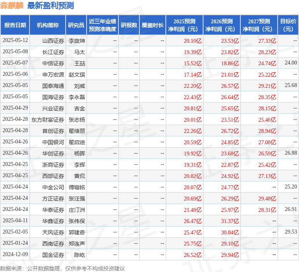Click institution 华鑫证券
The height and width of the screenshot is (272, 299).
click(53, 221)
